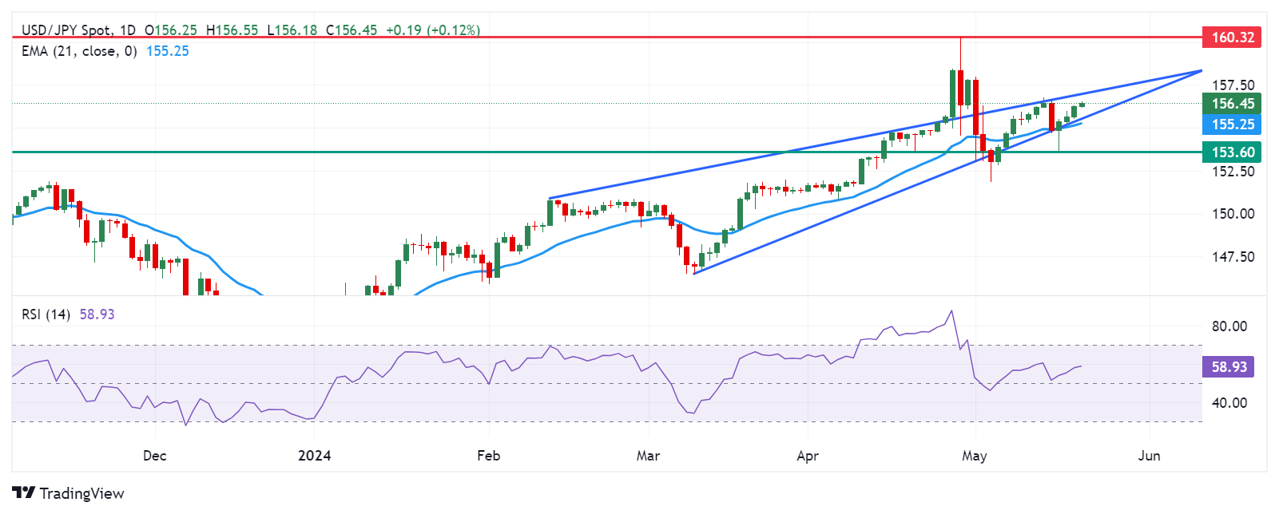Click the 80.00 RSI axis label
1279x514 pixels.
1229,326
